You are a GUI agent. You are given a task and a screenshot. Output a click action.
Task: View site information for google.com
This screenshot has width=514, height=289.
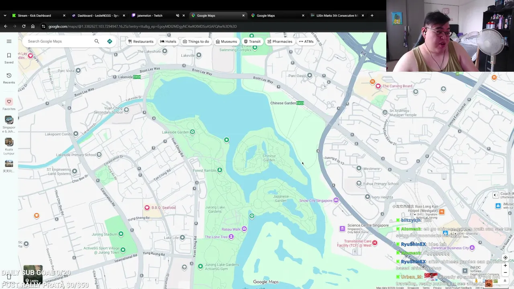coord(43,26)
